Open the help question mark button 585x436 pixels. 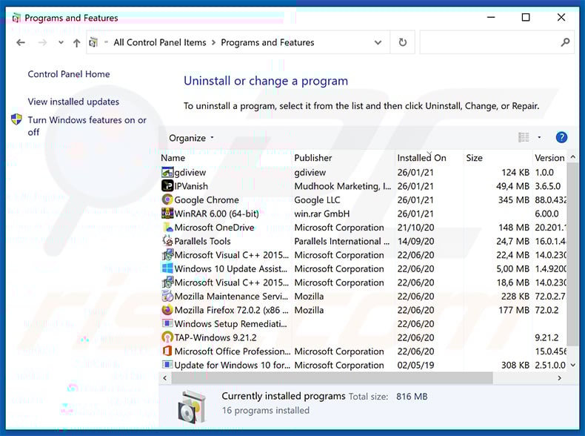click(x=561, y=137)
